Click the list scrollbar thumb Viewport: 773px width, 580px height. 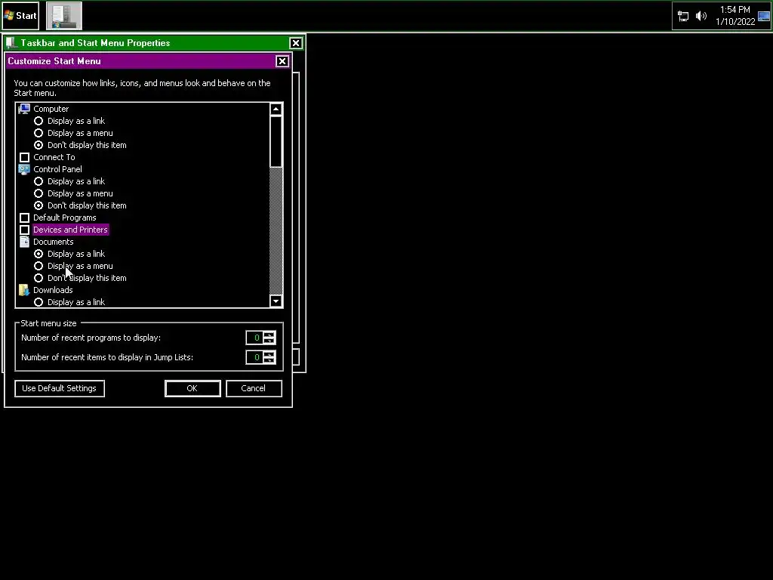pos(276,141)
